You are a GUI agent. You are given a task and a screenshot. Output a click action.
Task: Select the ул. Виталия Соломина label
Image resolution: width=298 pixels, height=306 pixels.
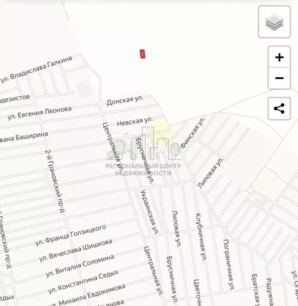tap(80, 265)
